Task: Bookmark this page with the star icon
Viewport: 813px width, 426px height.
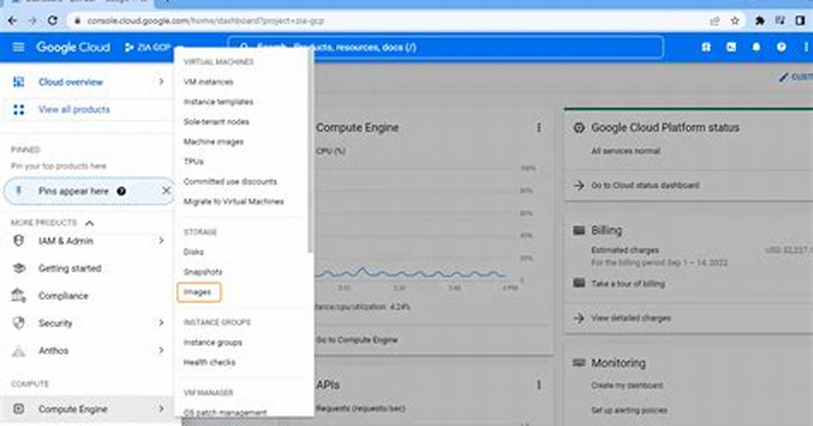Action: click(735, 21)
